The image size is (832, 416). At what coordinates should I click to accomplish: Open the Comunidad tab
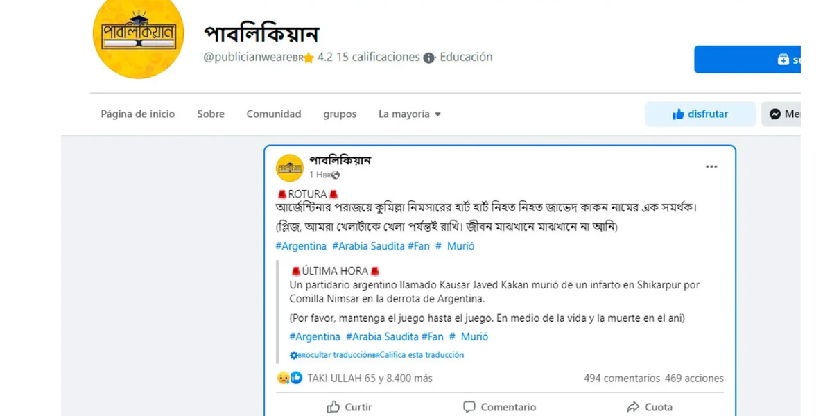point(274,114)
